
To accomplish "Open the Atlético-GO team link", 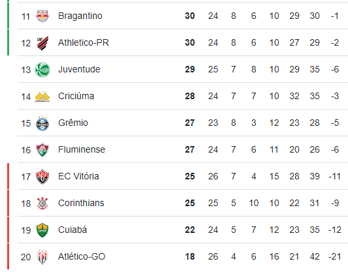I will click(x=82, y=256).
